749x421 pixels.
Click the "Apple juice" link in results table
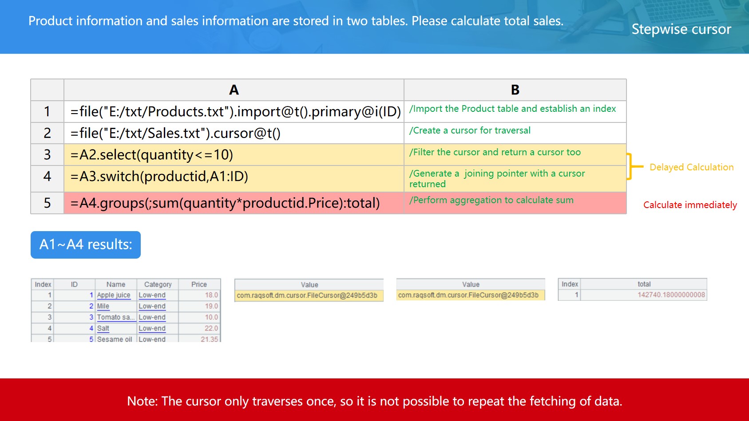coord(114,295)
